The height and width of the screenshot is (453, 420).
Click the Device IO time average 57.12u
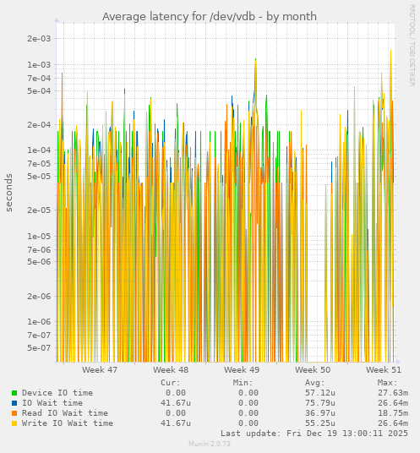pyautogui.click(x=320, y=393)
